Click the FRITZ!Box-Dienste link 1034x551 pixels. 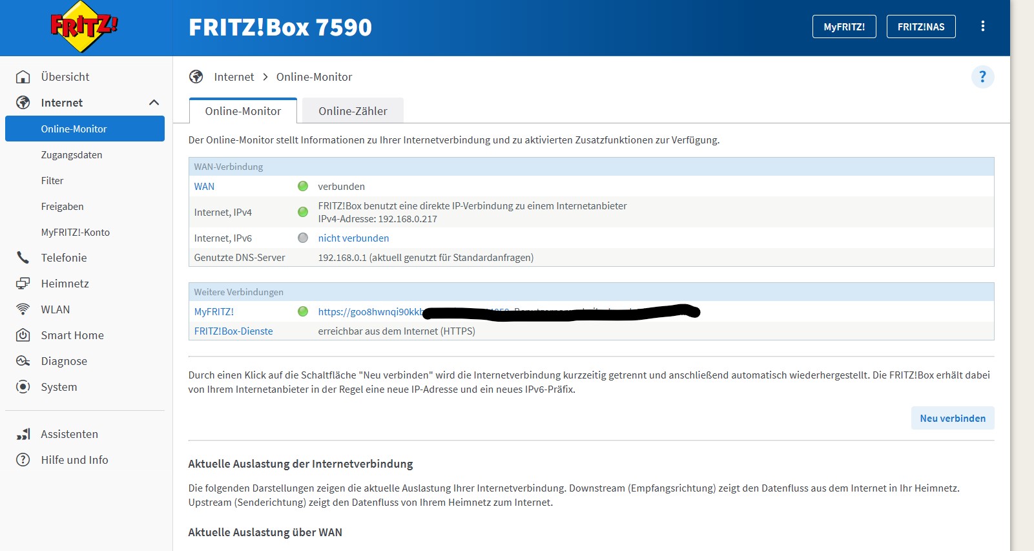coord(233,331)
